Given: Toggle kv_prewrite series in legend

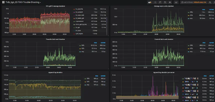Looking at the screenshot, I should click(79, 9).
